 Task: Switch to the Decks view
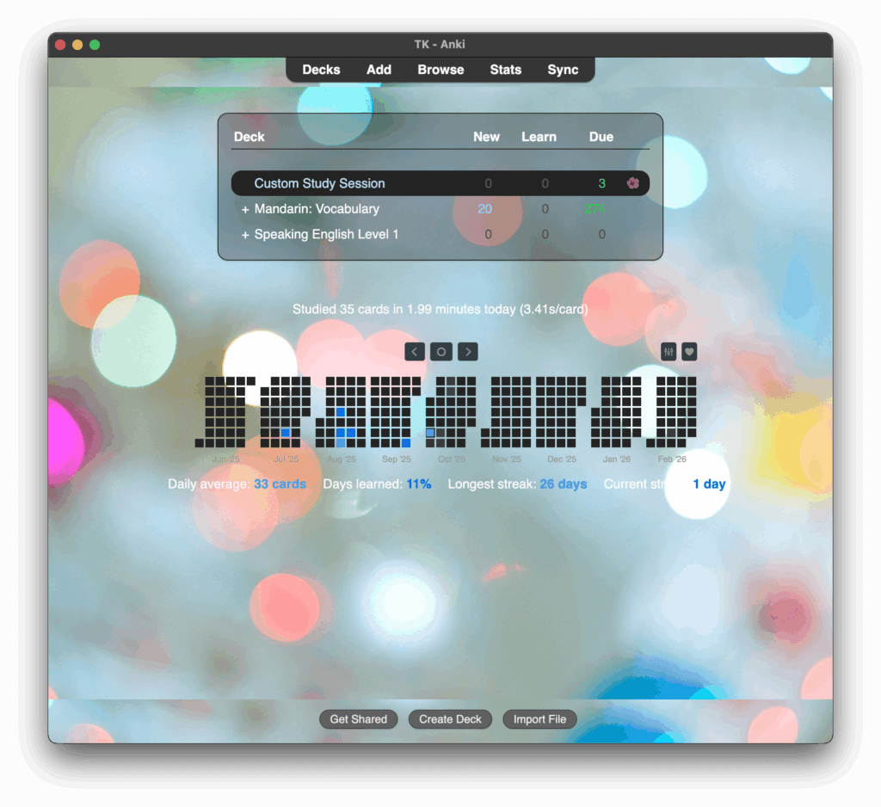(321, 70)
